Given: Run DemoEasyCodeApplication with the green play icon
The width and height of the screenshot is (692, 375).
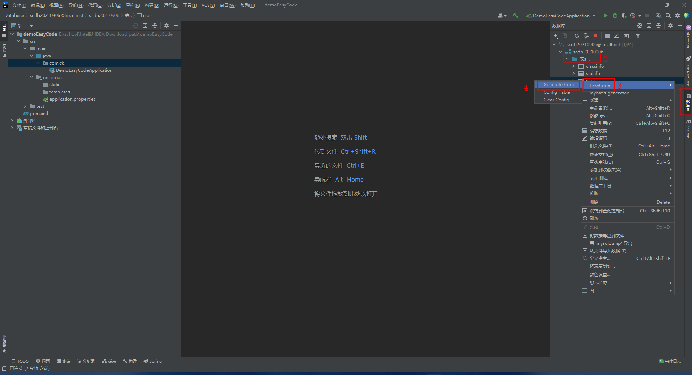Looking at the screenshot, I should point(605,16).
